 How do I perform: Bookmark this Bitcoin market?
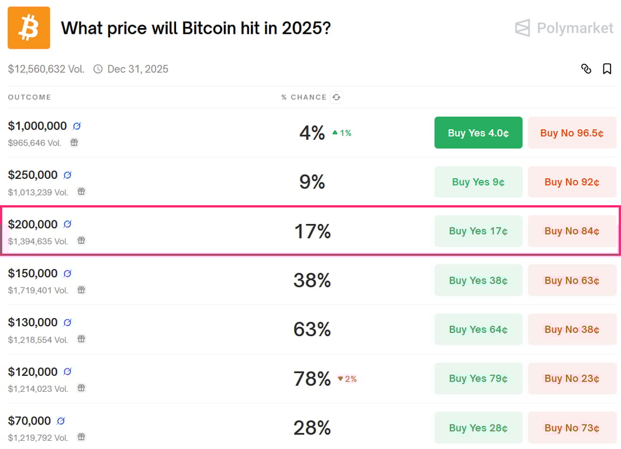pos(607,69)
